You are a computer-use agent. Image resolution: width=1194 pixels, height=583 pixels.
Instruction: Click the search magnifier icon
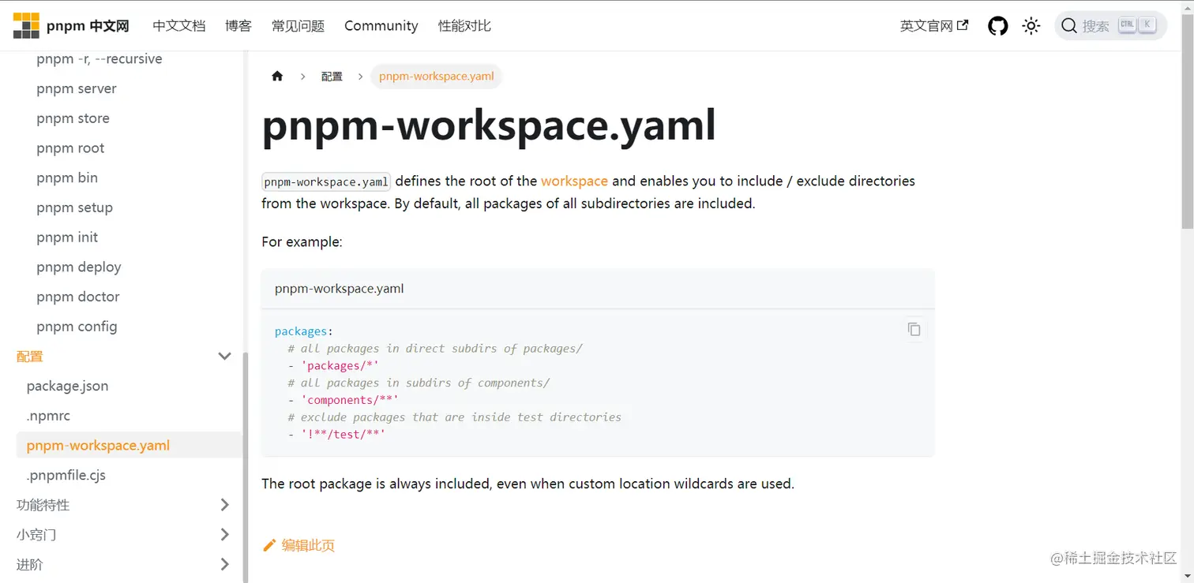(1069, 26)
